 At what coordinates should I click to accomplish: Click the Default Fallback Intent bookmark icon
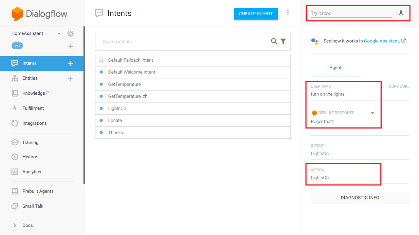tap(101, 60)
